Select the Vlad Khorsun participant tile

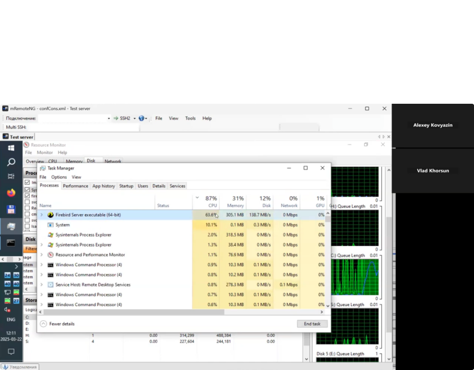pos(433,171)
